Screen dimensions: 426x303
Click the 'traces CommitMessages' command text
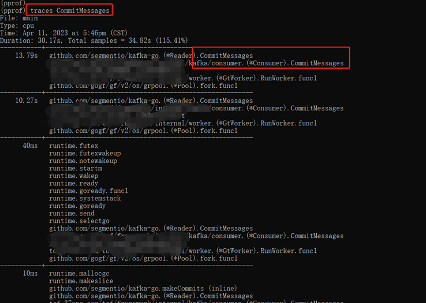(70, 10)
